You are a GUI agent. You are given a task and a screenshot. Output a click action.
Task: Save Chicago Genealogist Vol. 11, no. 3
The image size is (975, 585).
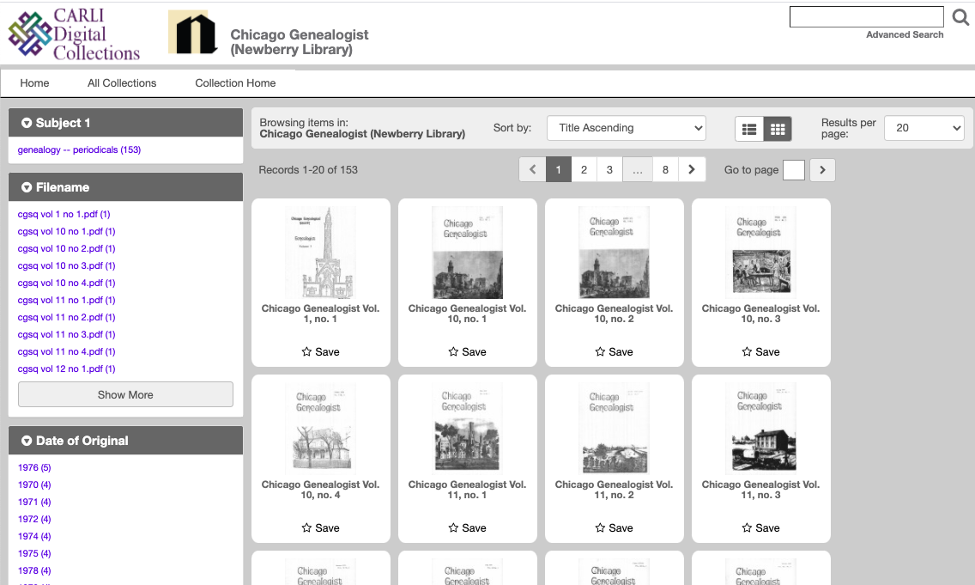pos(761,527)
